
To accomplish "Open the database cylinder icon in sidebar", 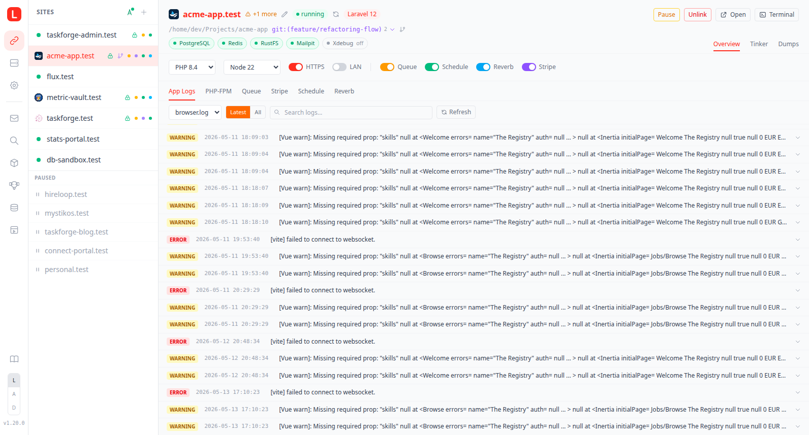I will pos(14,208).
